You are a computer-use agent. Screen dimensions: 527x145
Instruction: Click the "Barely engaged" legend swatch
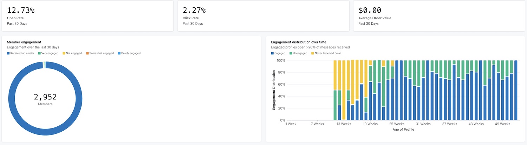click(x=118, y=53)
